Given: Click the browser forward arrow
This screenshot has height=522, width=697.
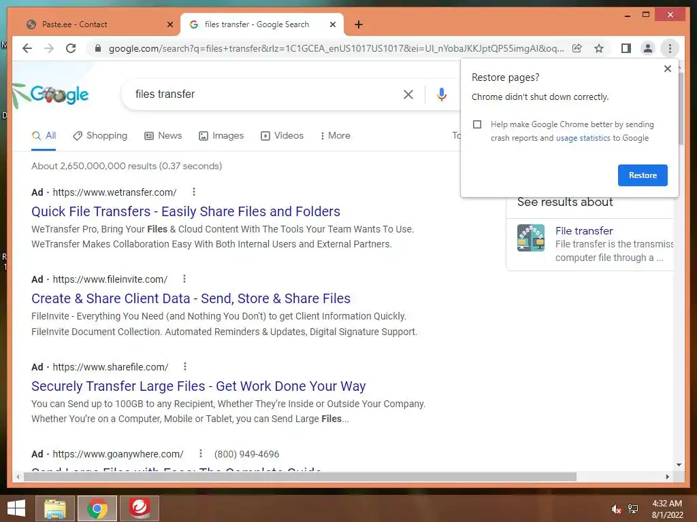Looking at the screenshot, I should point(49,48).
